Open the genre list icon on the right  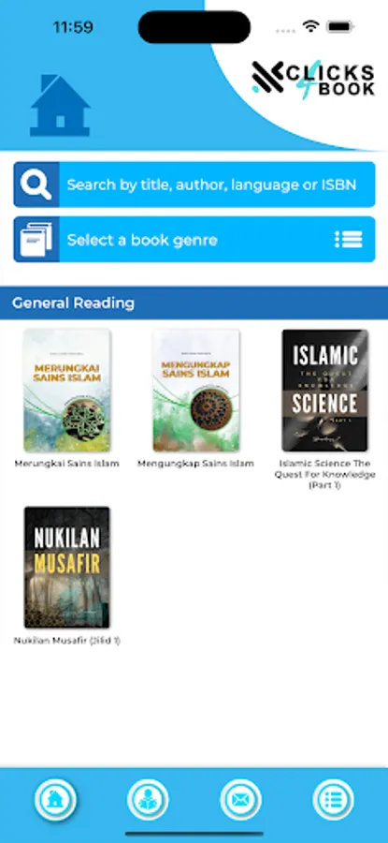tap(349, 239)
